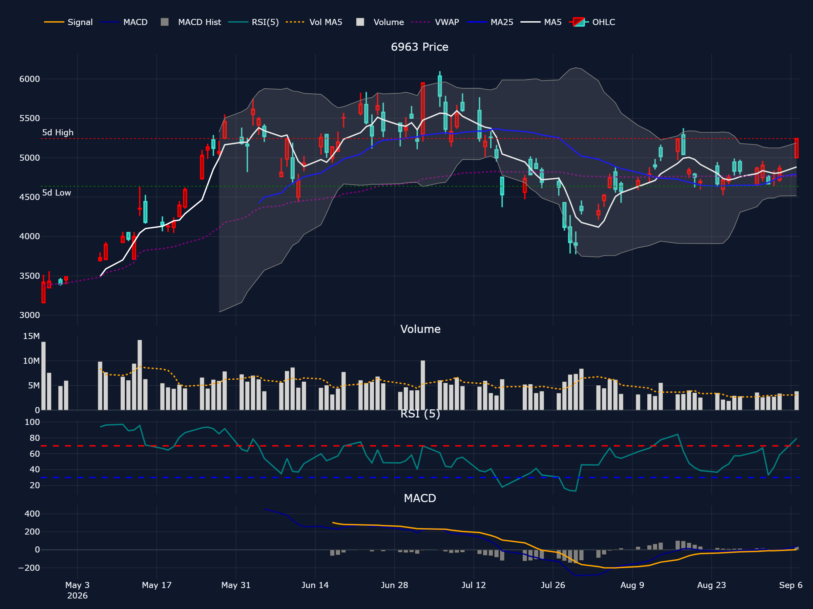
Task: Toggle the OHLC legend entry
Action: click(592, 22)
